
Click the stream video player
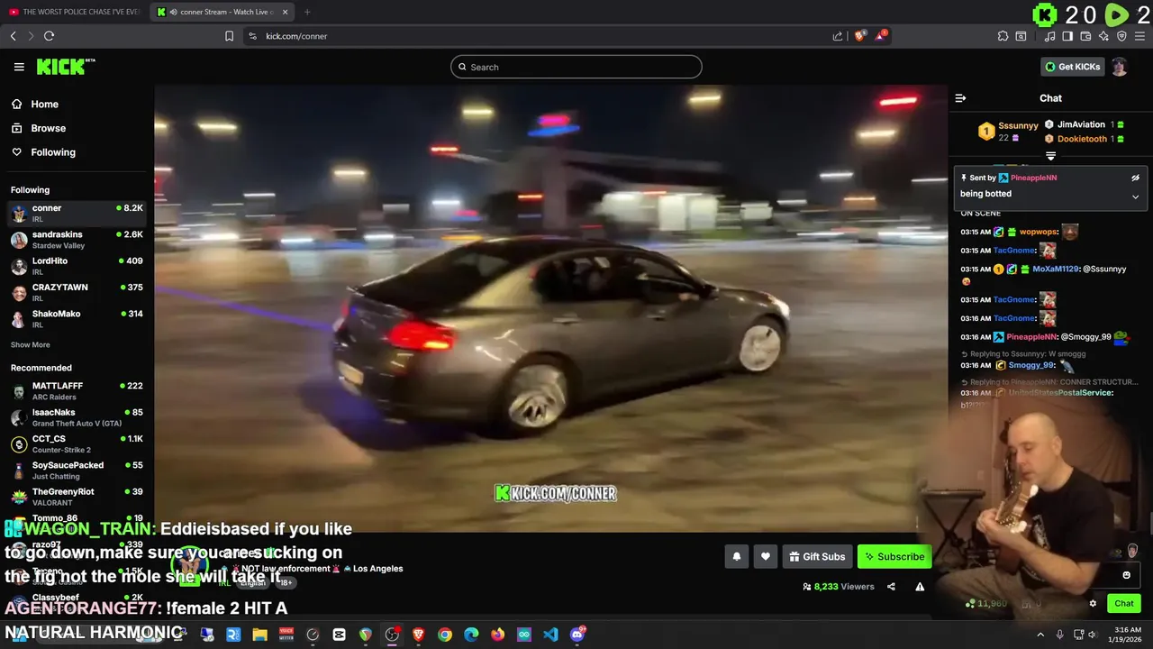(550, 308)
